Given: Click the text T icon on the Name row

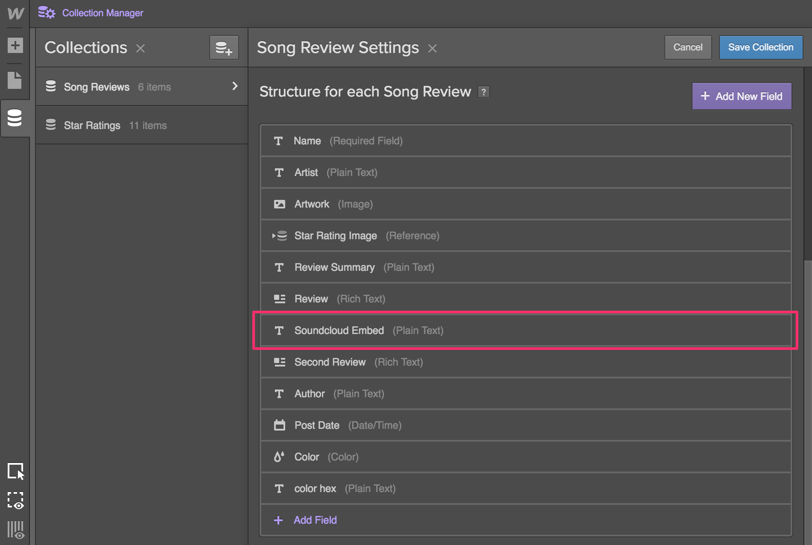Looking at the screenshot, I should click(x=278, y=141).
